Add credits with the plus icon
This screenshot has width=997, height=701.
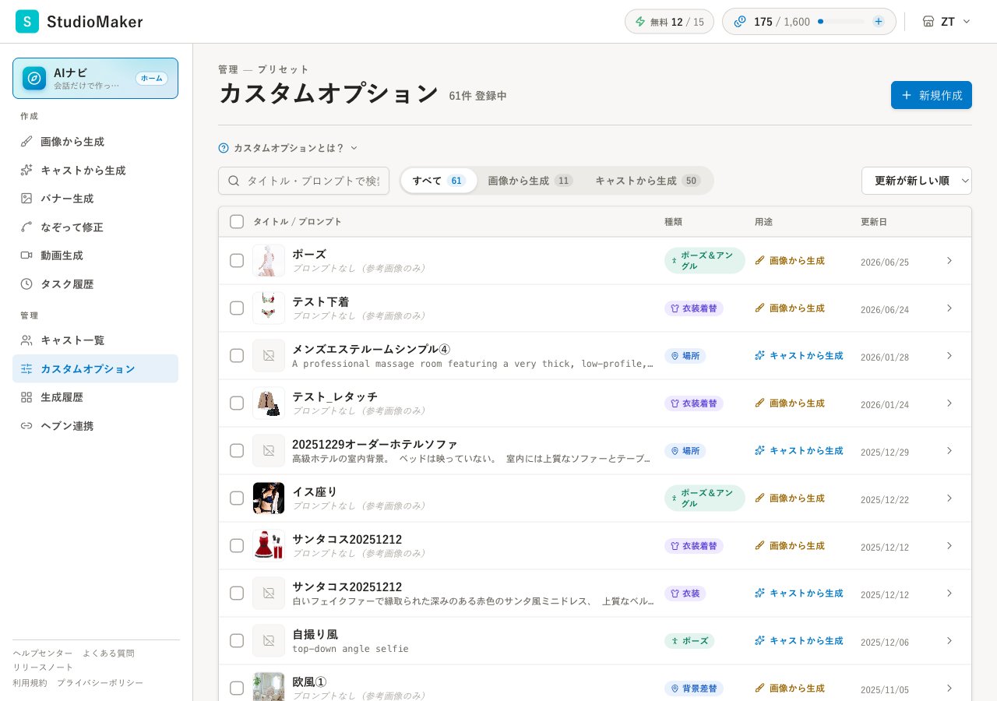coord(879,22)
